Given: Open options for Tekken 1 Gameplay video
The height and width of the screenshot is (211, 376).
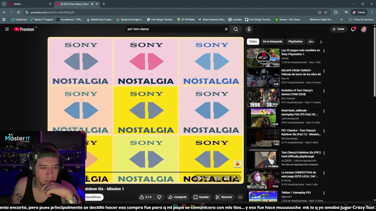Looking at the screenshot, I should pos(324,193).
